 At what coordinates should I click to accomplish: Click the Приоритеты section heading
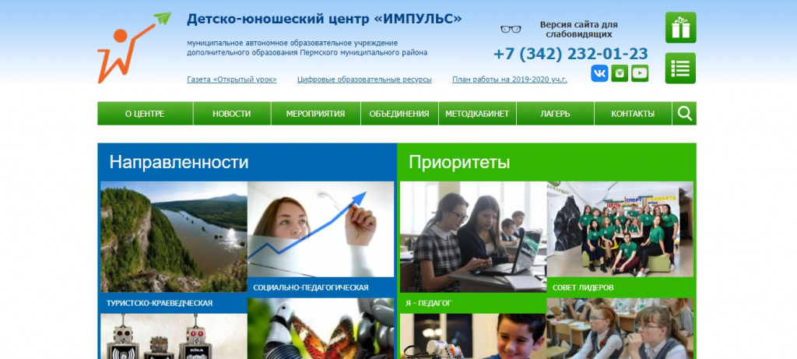459,162
